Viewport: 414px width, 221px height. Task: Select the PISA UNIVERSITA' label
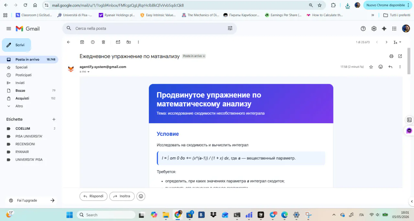click(x=29, y=136)
